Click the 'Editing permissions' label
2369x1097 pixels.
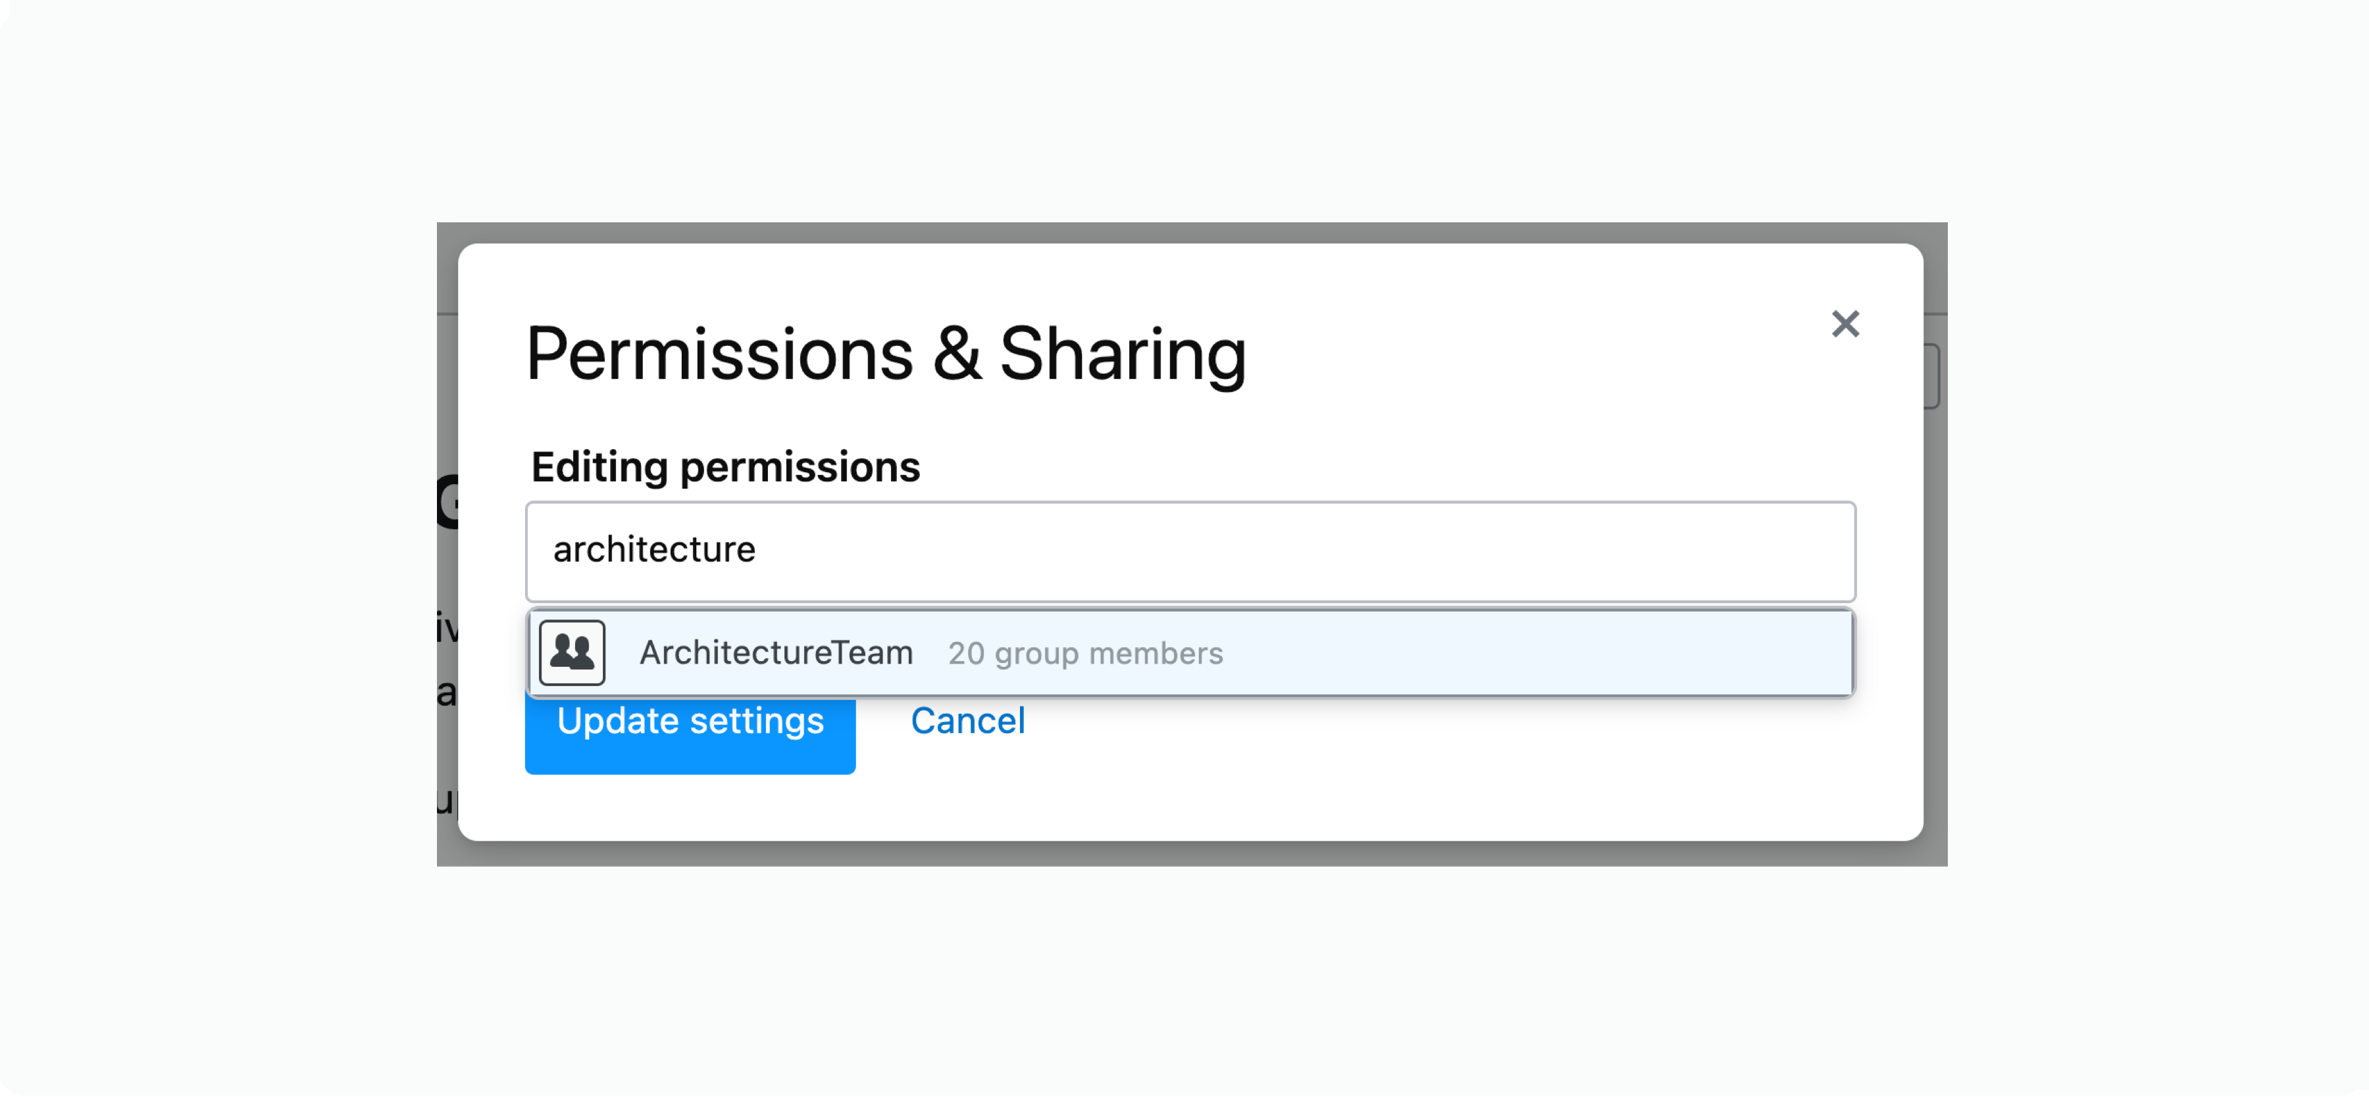[x=726, y=468]
